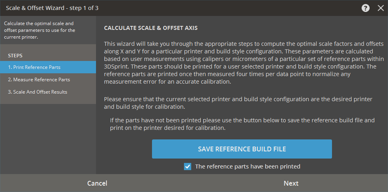Click the 'If the parts have not' instruction
Screen dimensions: 388x192
(242, 124)
